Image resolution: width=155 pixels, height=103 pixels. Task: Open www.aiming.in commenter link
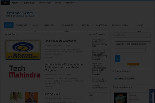97,40
